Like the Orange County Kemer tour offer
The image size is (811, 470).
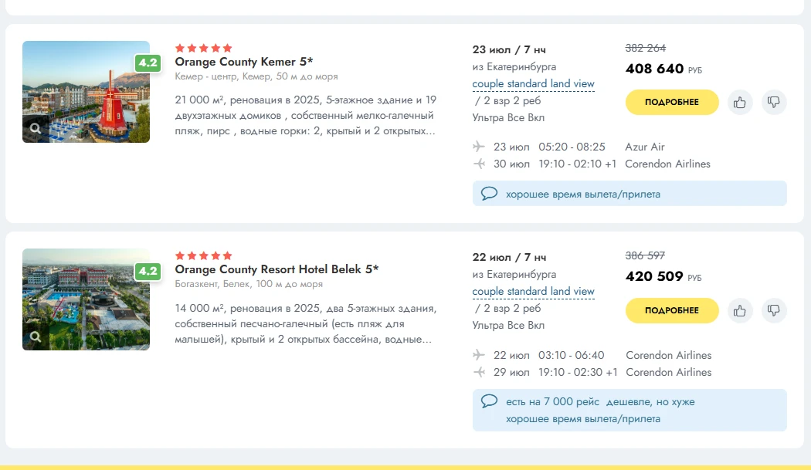740,103
